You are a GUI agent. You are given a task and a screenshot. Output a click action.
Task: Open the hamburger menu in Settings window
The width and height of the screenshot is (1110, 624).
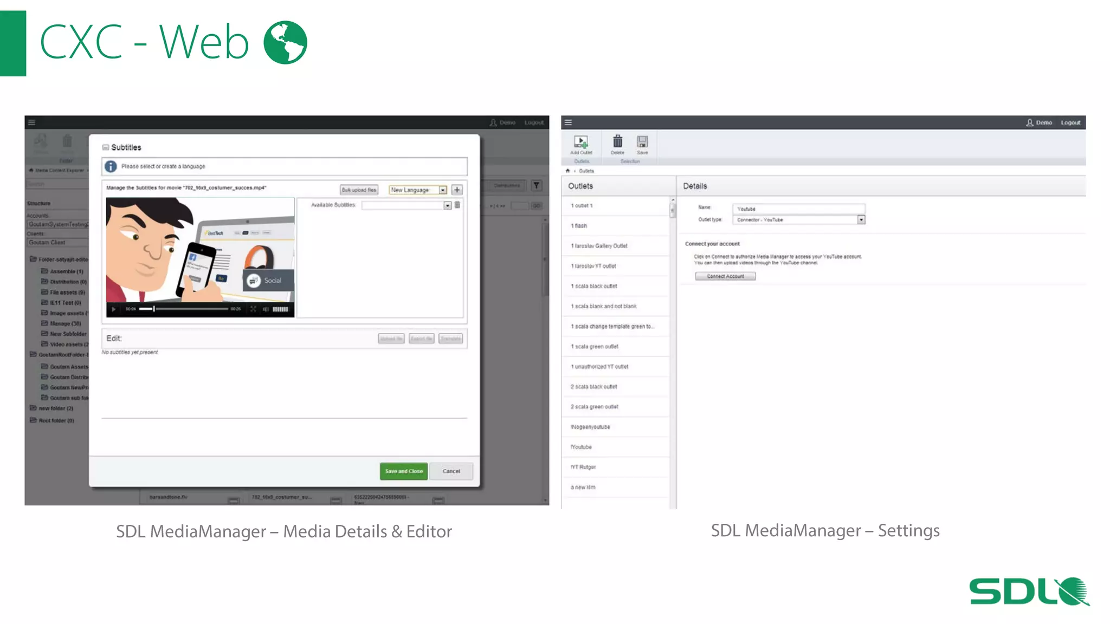coord(568,122)
